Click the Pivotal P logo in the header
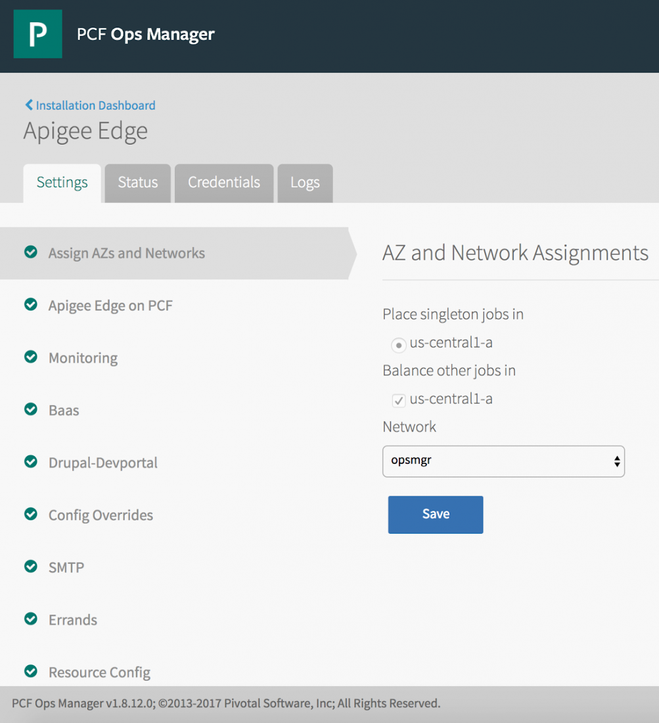This screenshot has width=659, height=723. pos(37,34)
